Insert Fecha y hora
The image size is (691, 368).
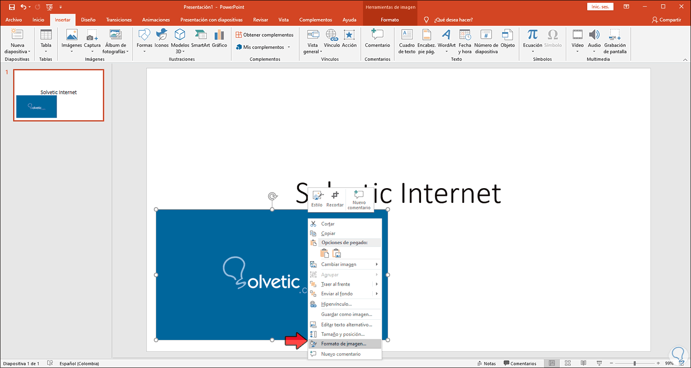point(465,41)
